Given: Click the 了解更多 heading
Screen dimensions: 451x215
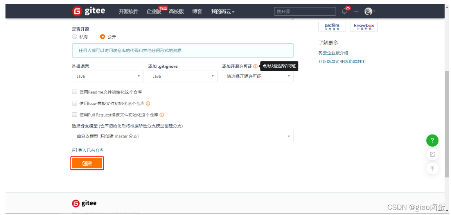Looking at the screenshot, I should tap(328, 43).
